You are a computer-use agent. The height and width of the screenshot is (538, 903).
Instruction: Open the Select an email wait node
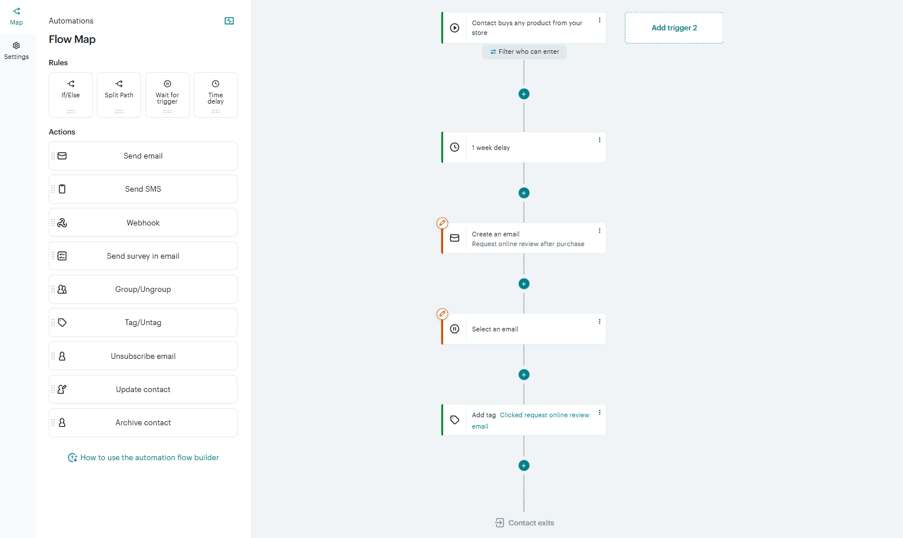[524, 329]
